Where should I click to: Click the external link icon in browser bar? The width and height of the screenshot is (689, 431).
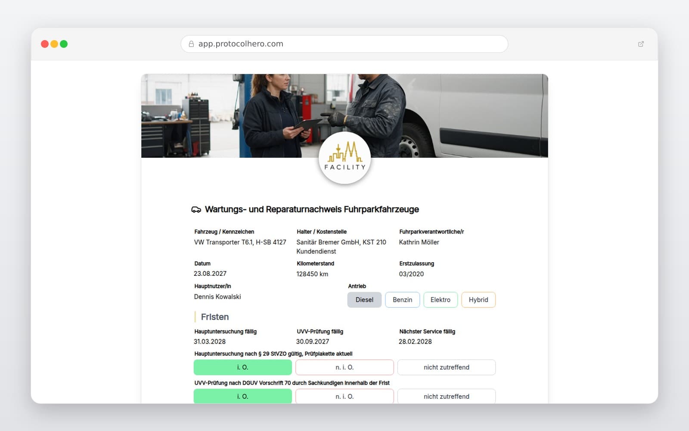641,44
